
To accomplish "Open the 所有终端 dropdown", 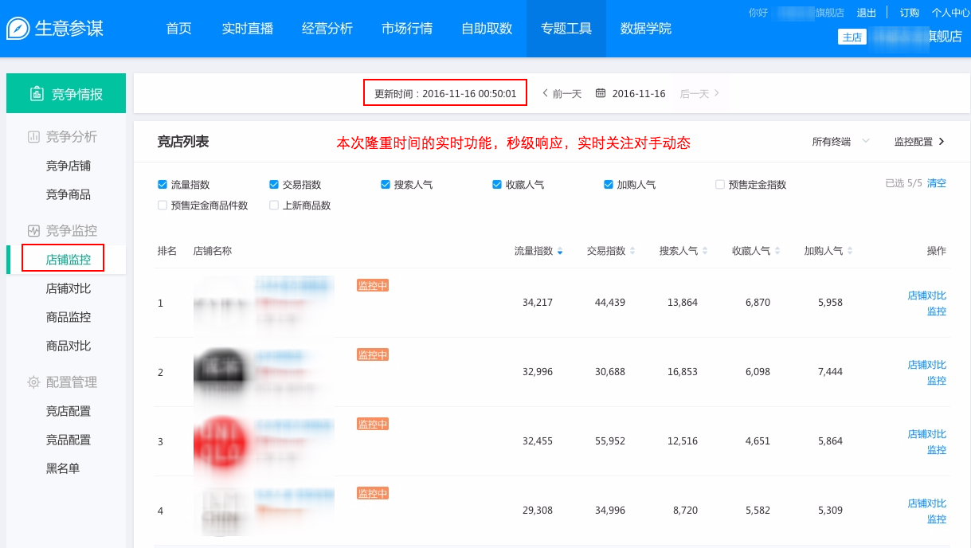I will click(835, 140).
